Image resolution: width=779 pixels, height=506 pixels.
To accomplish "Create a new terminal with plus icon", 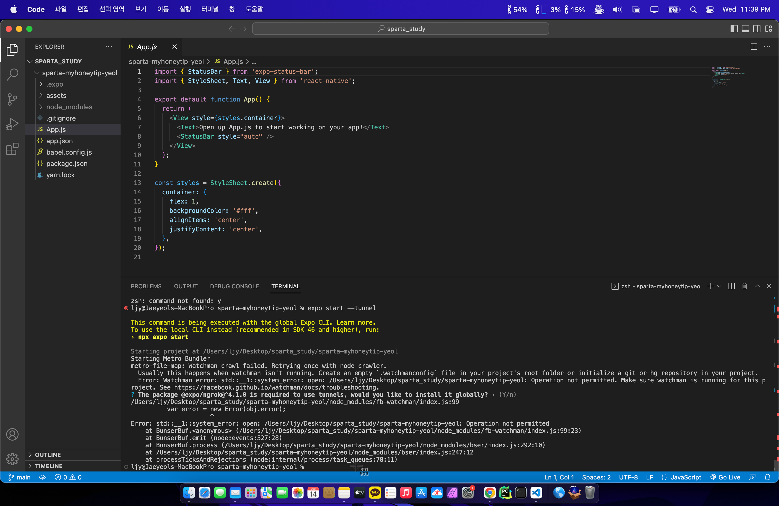I will pos(710,286).
